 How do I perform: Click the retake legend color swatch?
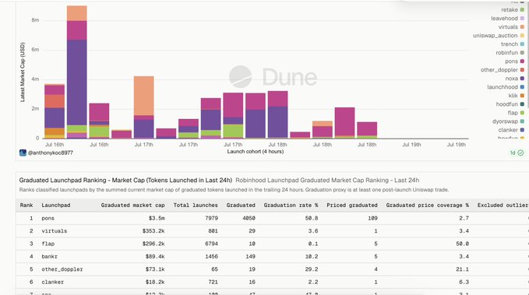click(x=522, y=10)
